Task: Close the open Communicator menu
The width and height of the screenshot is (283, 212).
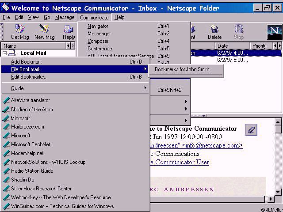Action: coord(95,18)
